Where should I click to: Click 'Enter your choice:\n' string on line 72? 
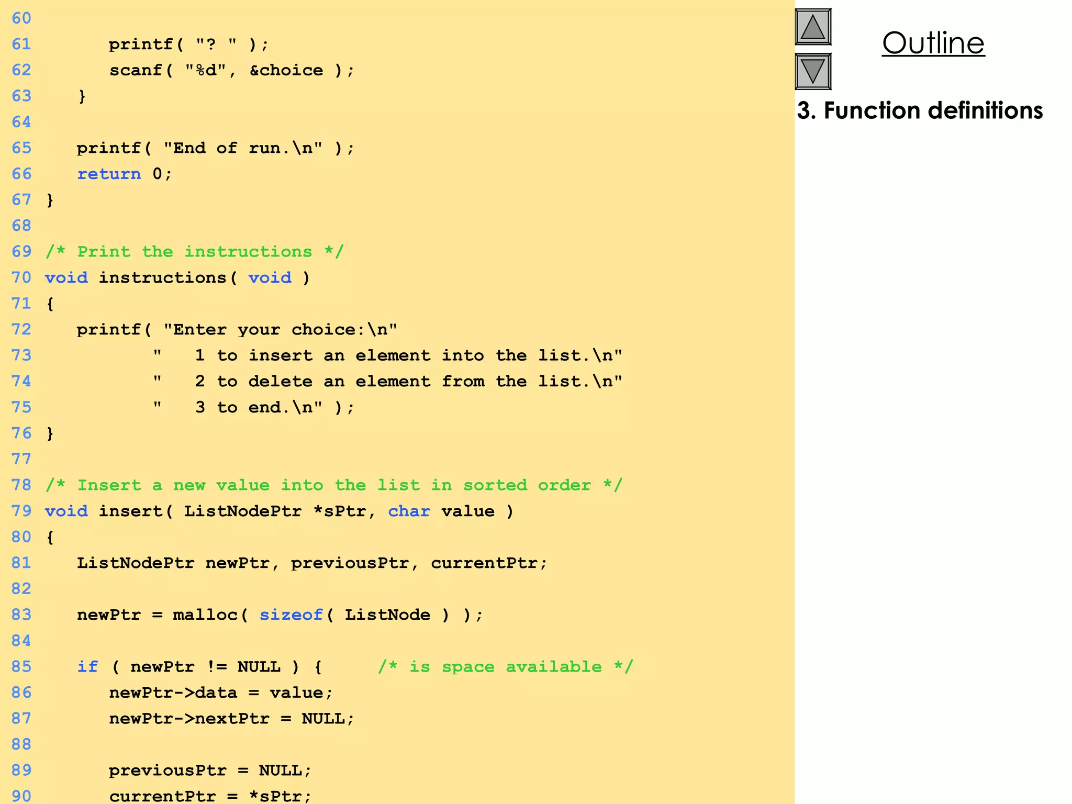point(280,329)
